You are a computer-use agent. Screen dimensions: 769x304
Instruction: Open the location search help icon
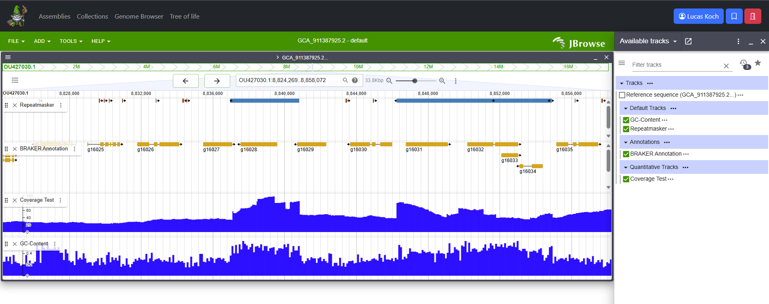(355, 80)
